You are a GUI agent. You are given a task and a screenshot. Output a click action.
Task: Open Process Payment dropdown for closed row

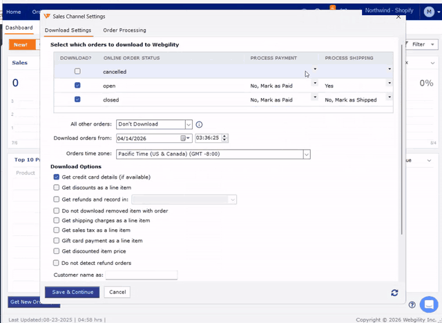[x=315, y=97]
